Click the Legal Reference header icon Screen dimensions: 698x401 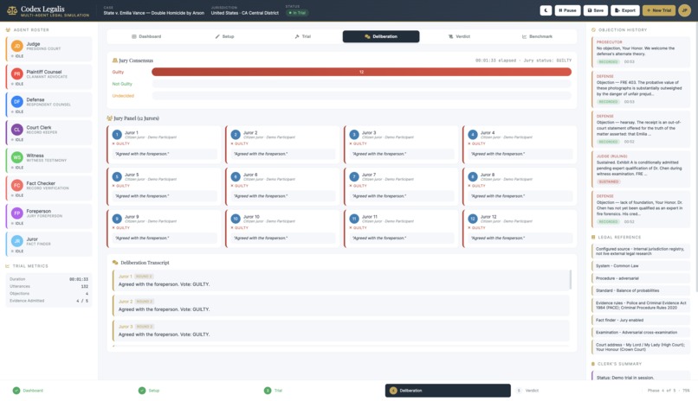[x=593, y=237]
